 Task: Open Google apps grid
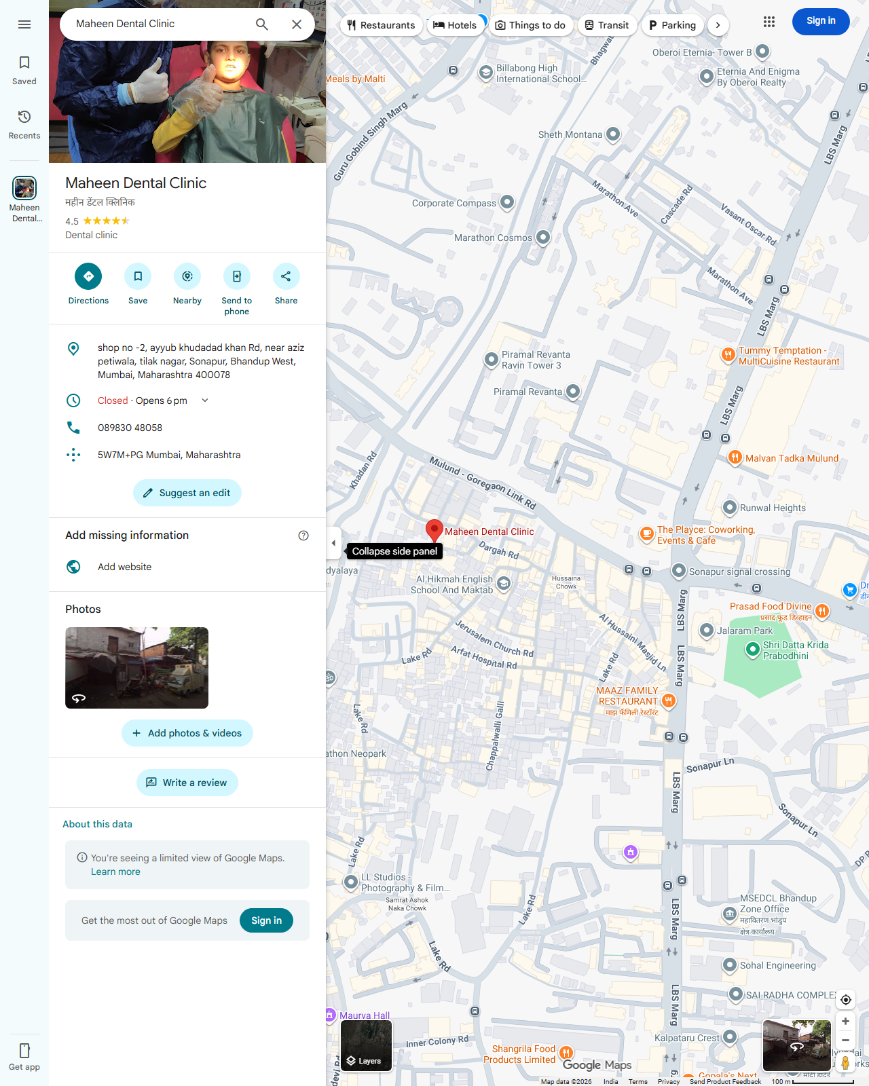tap(769, 22)
